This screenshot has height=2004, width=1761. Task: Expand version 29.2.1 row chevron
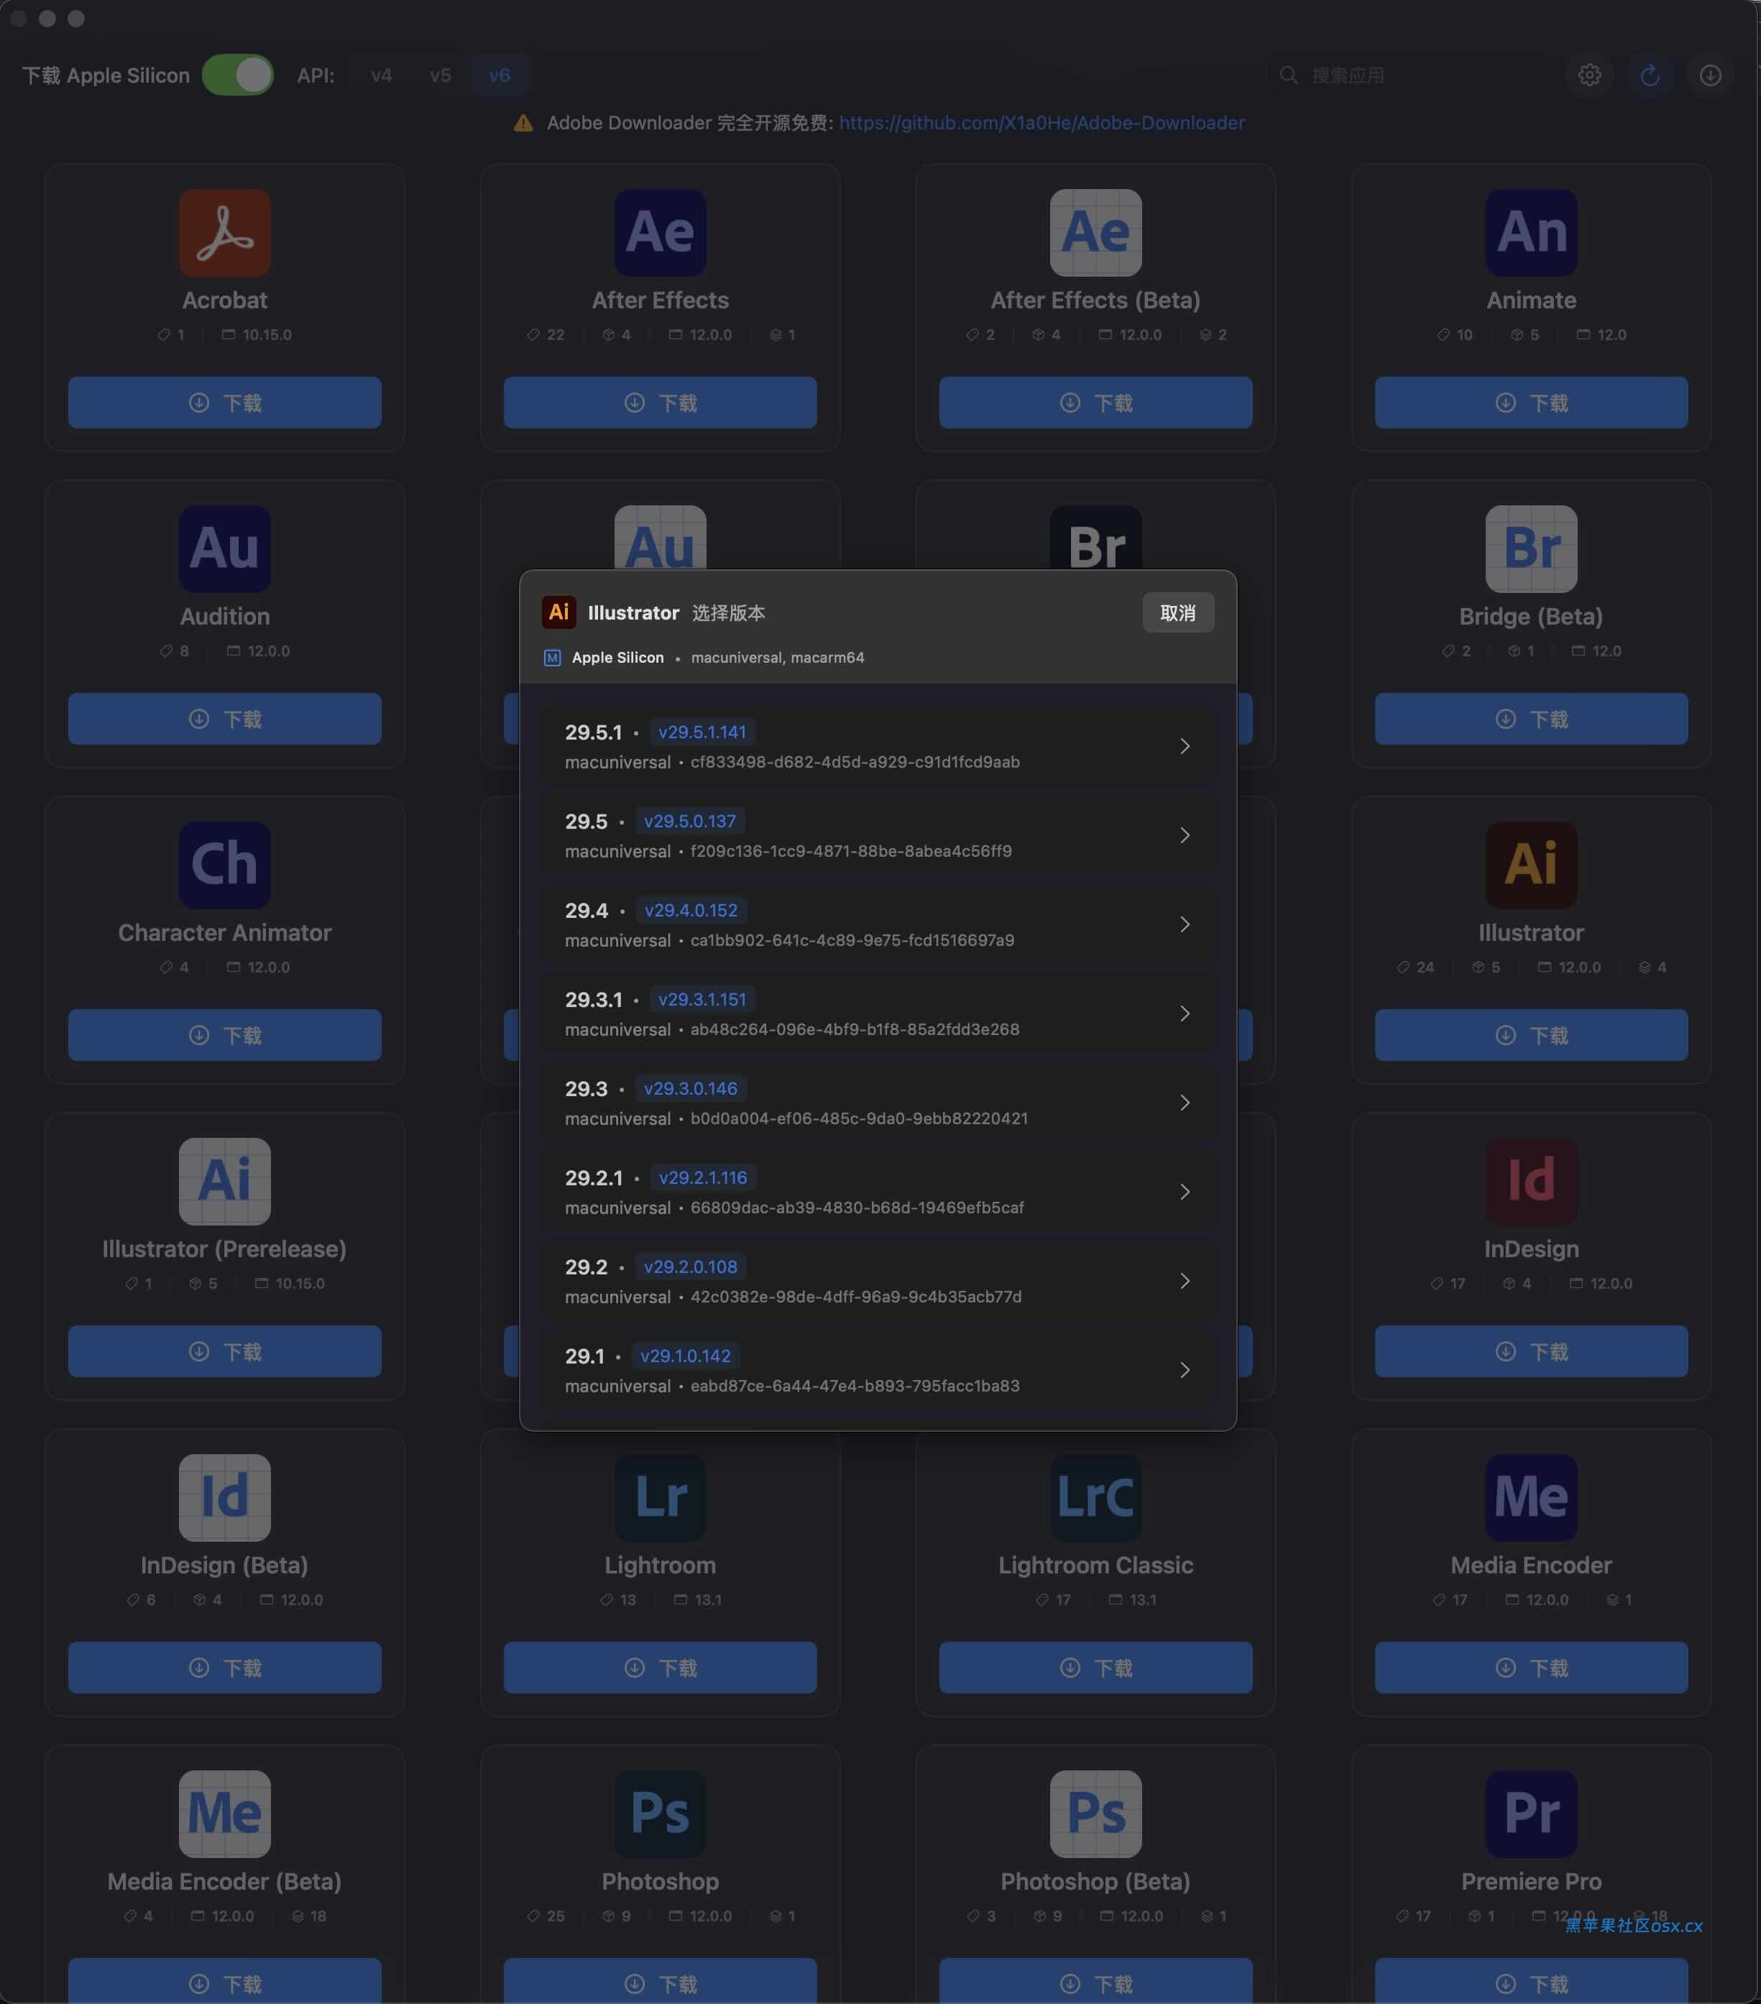click(x=1185, y=1192)
